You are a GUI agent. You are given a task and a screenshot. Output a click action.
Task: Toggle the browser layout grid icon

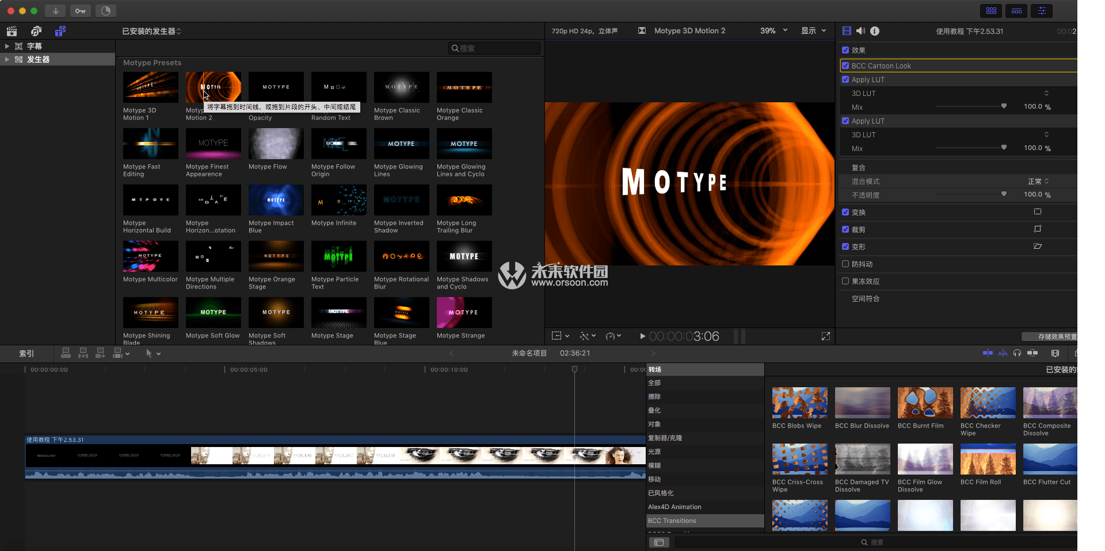991,11
